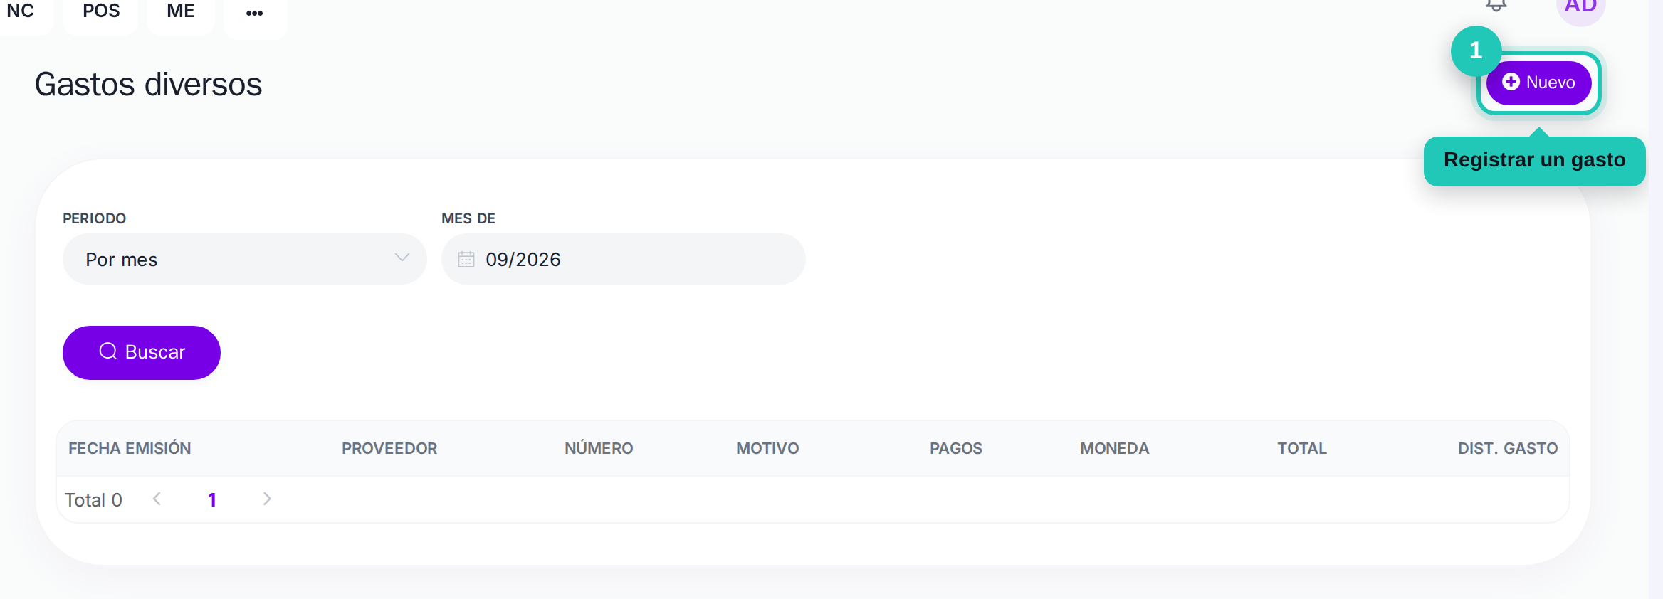Click the Proveedor column header
1663x599 pixels.
389,448
